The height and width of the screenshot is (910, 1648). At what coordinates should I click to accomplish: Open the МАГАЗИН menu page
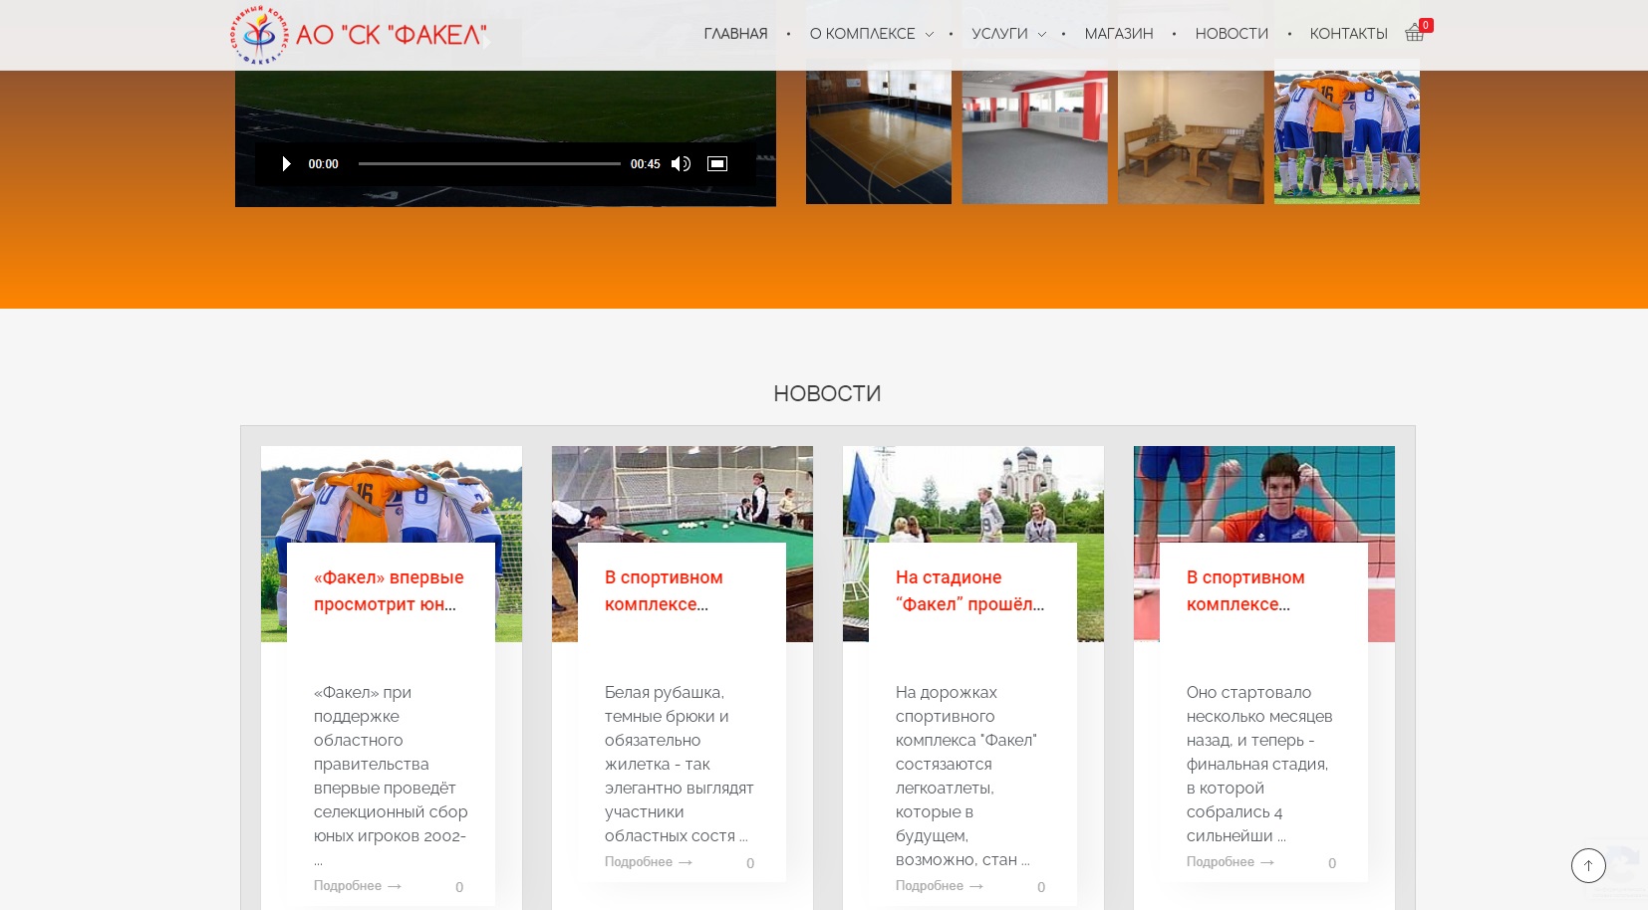tap(1119, 34)
